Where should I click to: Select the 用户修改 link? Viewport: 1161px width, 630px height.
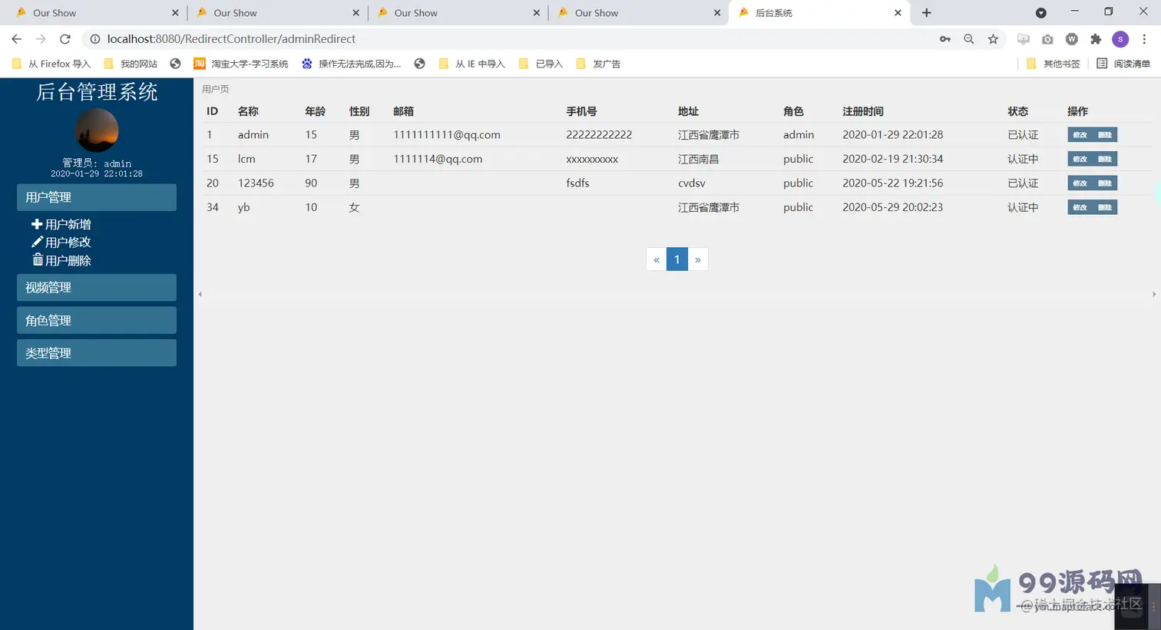point(68,242)
